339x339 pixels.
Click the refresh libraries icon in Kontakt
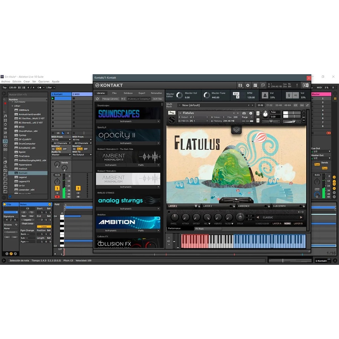pos(98,99)
